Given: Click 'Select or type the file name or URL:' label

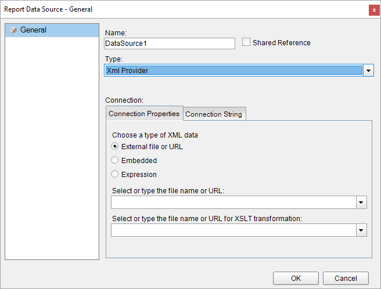Looking at the screenshot, I should 168,191.
